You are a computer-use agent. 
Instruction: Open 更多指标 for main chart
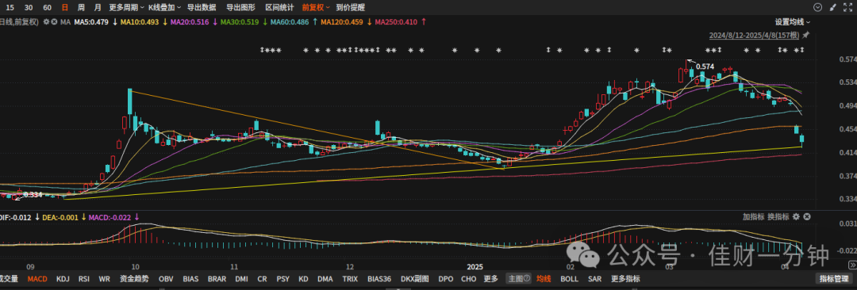[x=625, y=279]
